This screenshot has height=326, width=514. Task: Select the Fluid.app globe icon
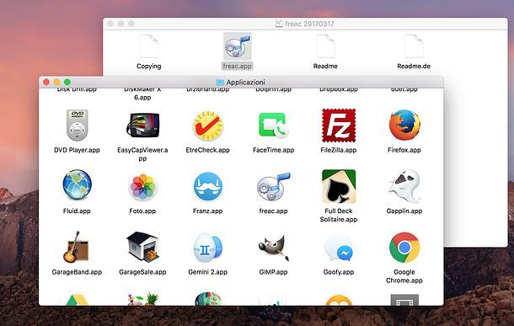pyautogui.click(x=77, y=184)
